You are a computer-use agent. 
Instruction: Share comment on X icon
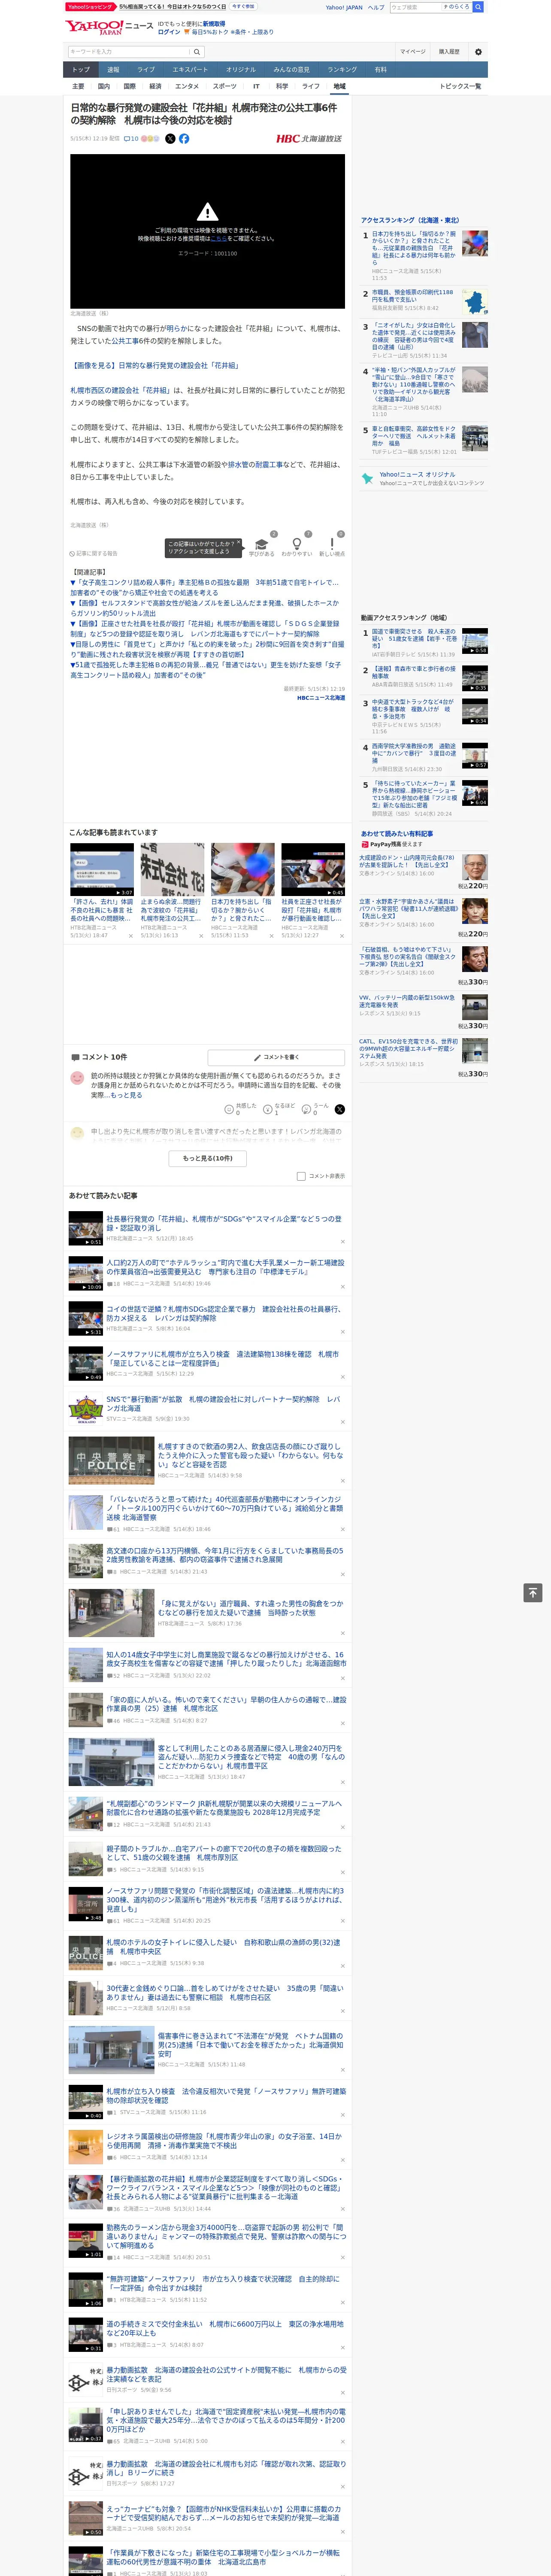click(x=340, y=1109)
